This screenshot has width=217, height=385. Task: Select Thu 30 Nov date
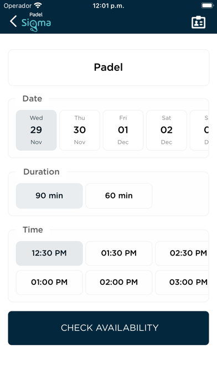tap(80, 130)
